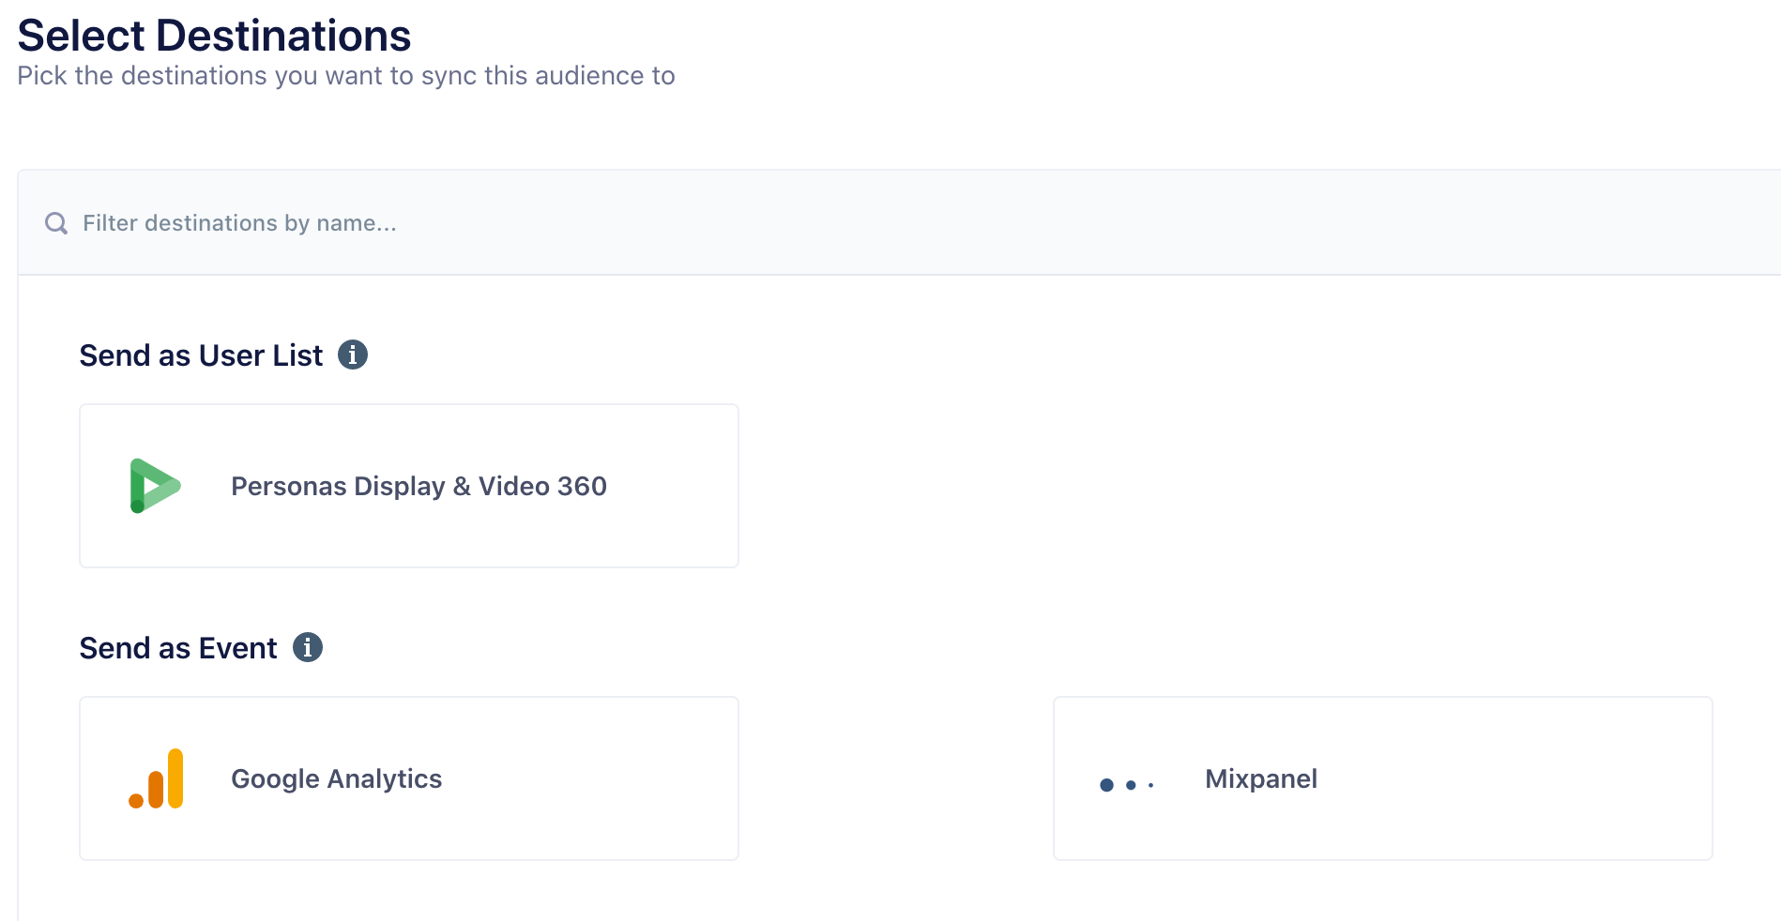Click the Mixpanel text label
This screenshot has height=921, width=1781.
pos(1260,778)
